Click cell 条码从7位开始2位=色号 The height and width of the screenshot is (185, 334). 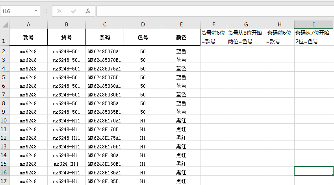(314, 37)
